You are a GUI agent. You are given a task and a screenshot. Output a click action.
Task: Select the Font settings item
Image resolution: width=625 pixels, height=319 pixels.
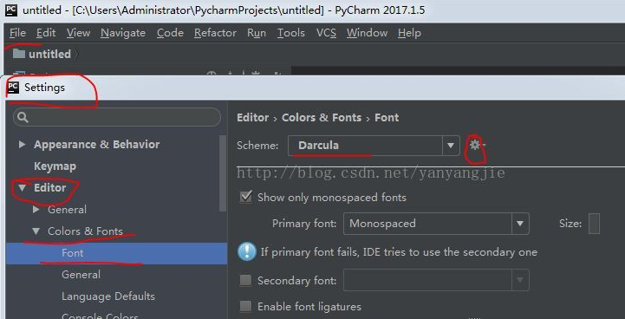[116, 253]
